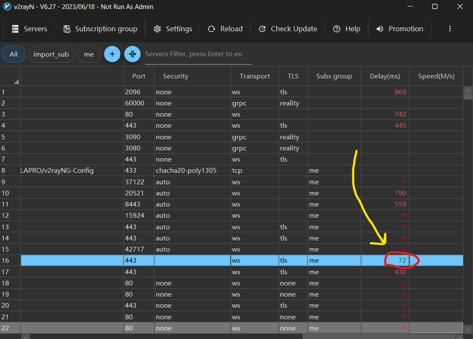Viewport: 473px width, 339px height.
Task: Click port 20521 cell
Action: 139,193
